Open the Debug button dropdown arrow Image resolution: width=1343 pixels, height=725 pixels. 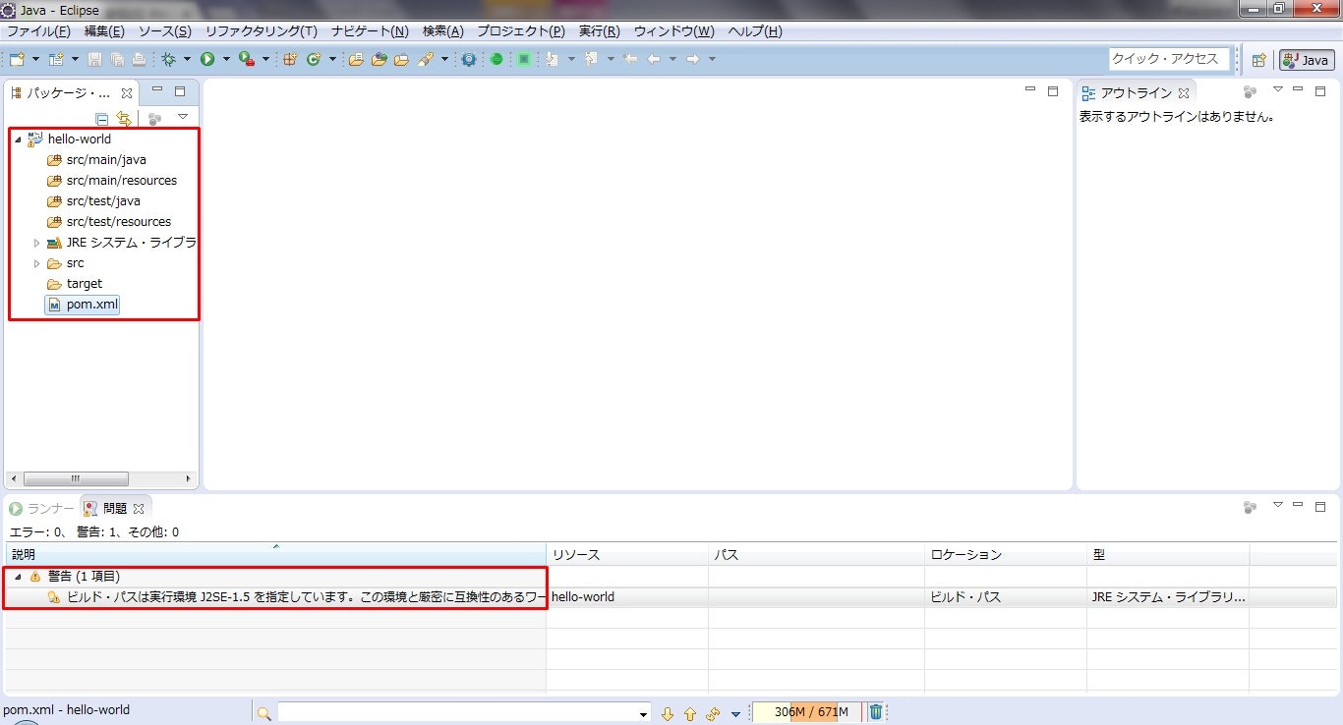pyautogui.click(x=187, y=59)
